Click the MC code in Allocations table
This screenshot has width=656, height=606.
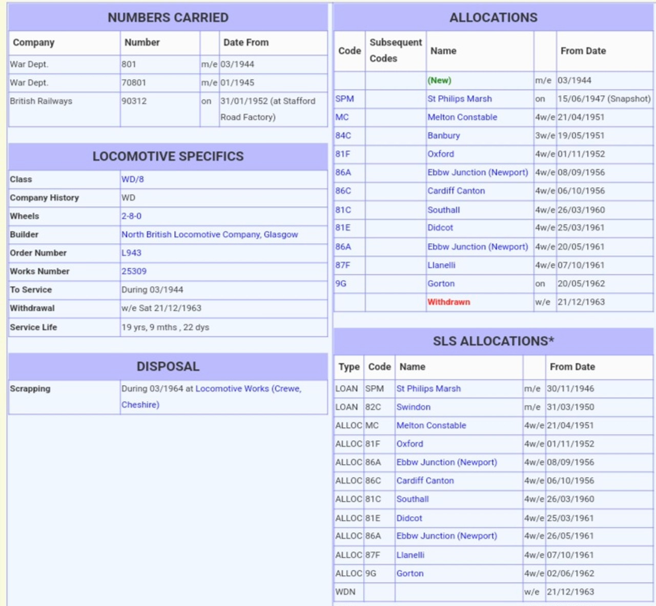pos(342,117)
